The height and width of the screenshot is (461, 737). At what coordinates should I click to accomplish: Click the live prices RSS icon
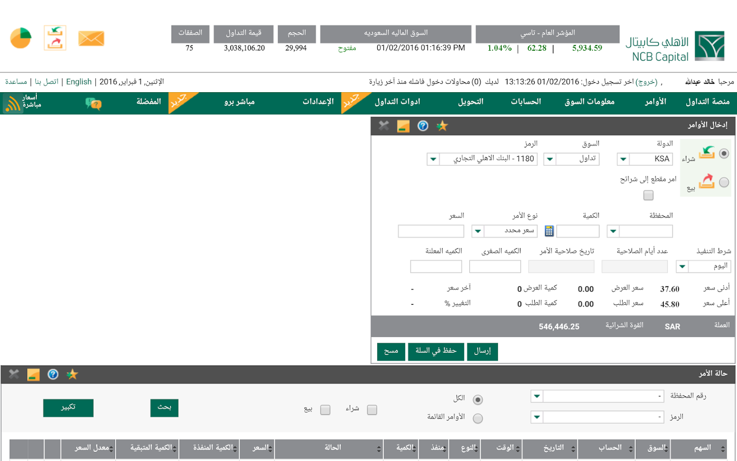pyautogui.click(x=12, y=104)
